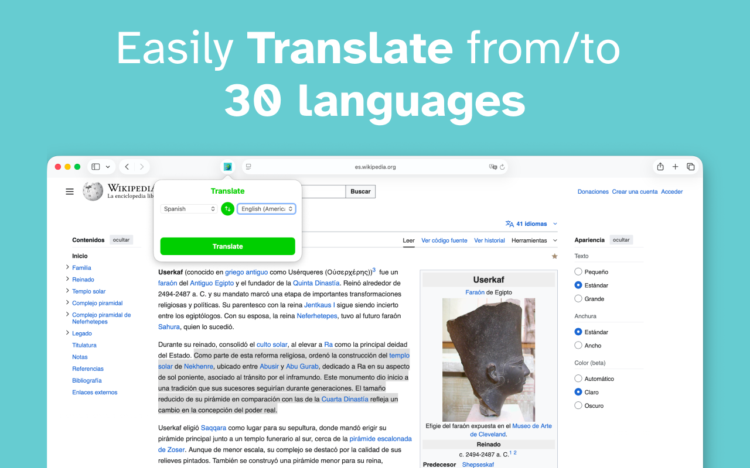Jump to Inicio in contents
Image resolution: width=750 pixels, height=468 pixels.
[80, 256]
